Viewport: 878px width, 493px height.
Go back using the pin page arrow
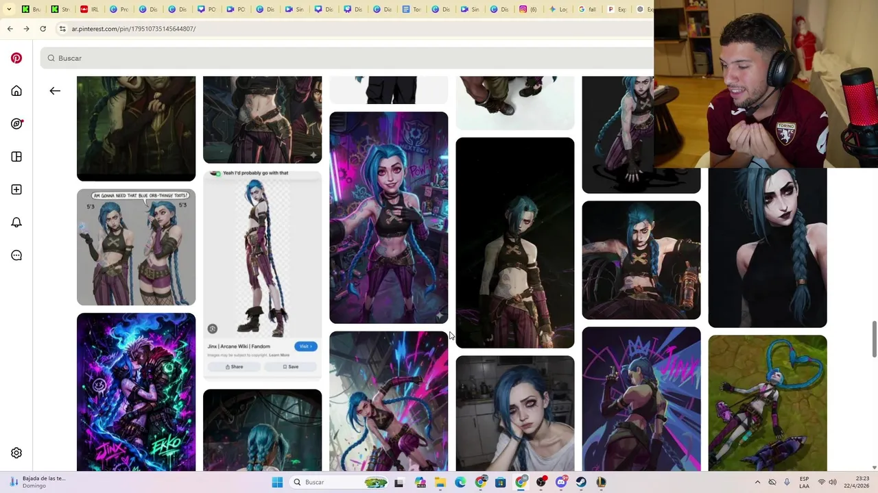tap(55, 90)
